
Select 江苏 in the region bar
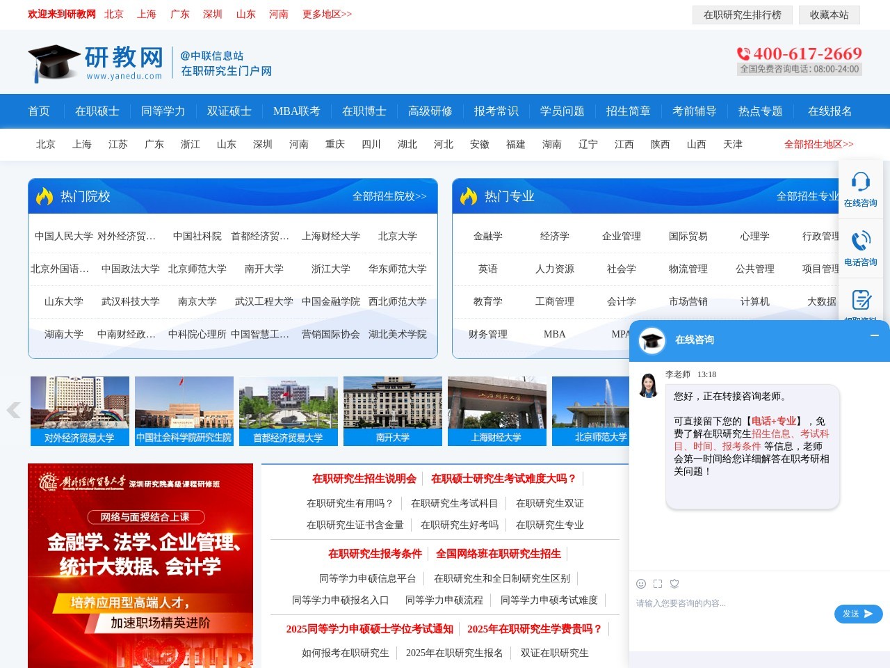(118, 144)
